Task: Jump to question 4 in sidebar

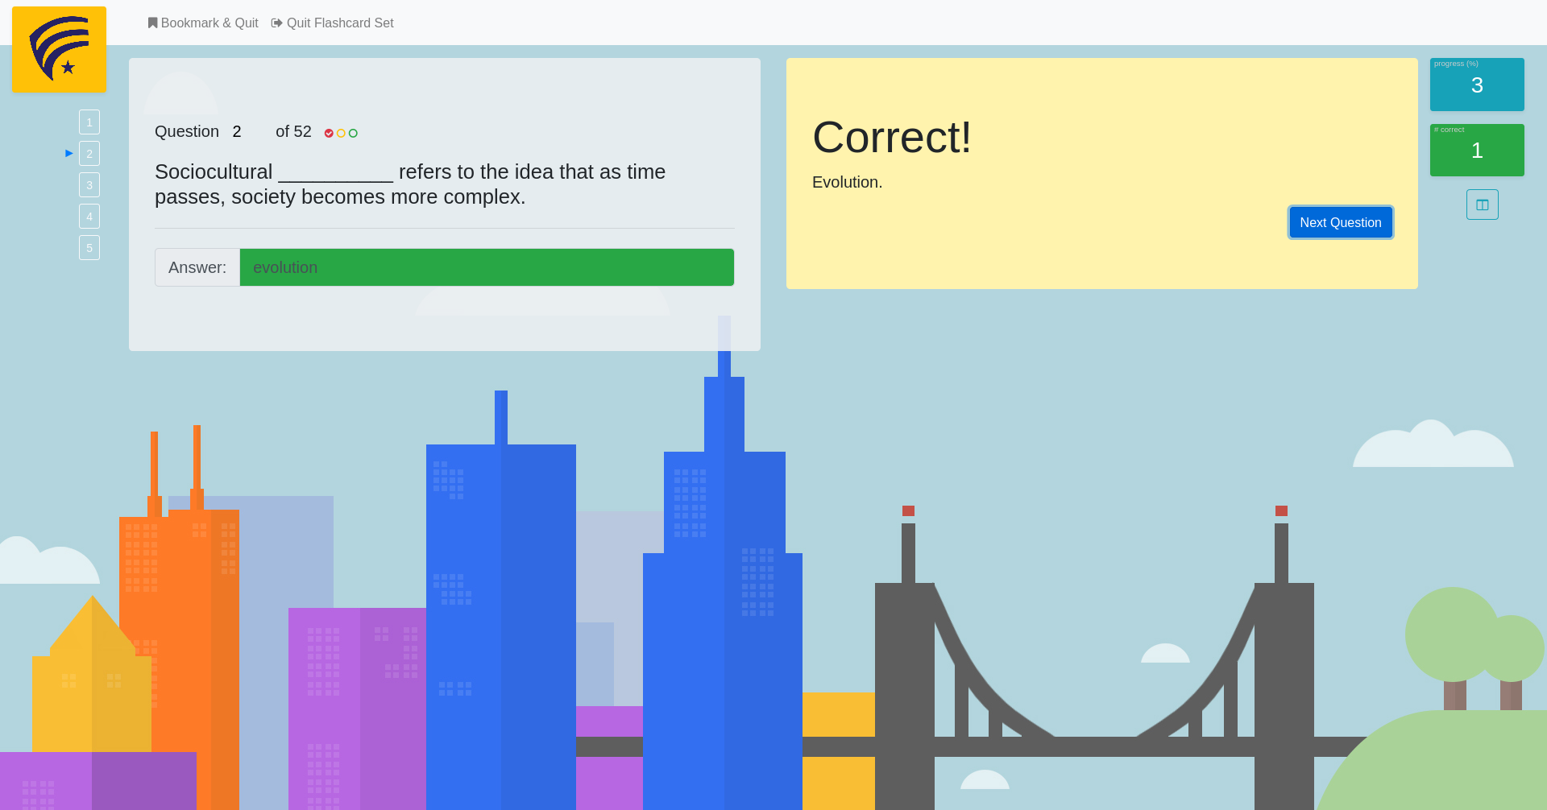Action: (x=89, y=217)
